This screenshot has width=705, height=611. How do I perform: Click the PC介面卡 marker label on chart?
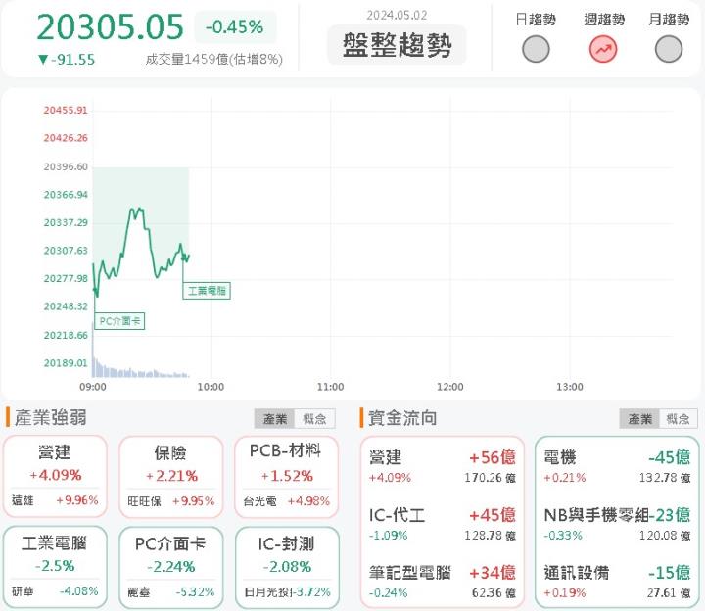point(119,321)
